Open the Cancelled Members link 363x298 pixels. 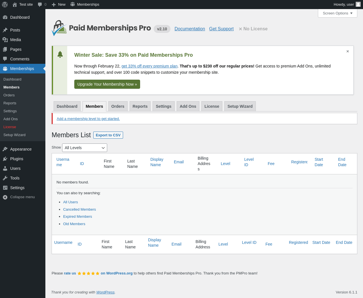pos(79,210)
